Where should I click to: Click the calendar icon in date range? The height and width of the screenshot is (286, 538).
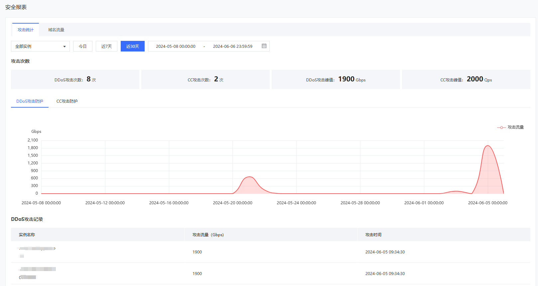[x=264, y=46]
